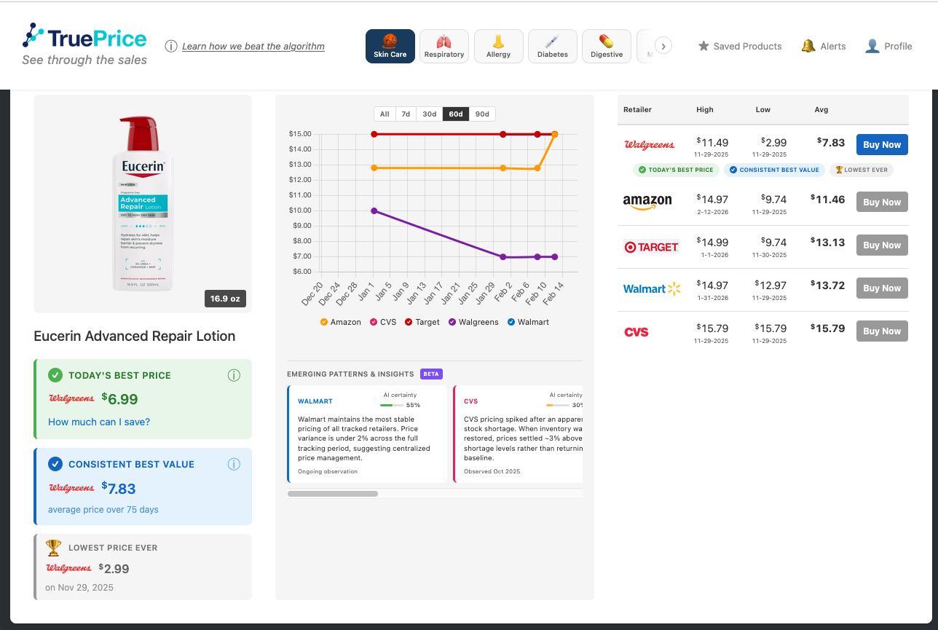Click Buy Now for CVS

(x=882, y=331)
